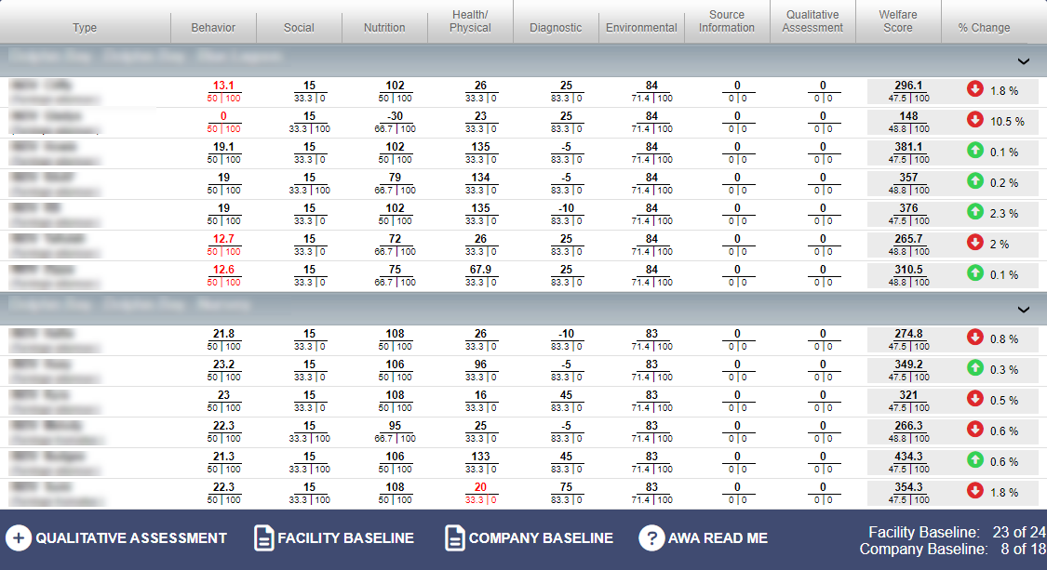Click the Health/Physical column header
The height and width of the screenshot is (570, 1047).
click(470, 21)
